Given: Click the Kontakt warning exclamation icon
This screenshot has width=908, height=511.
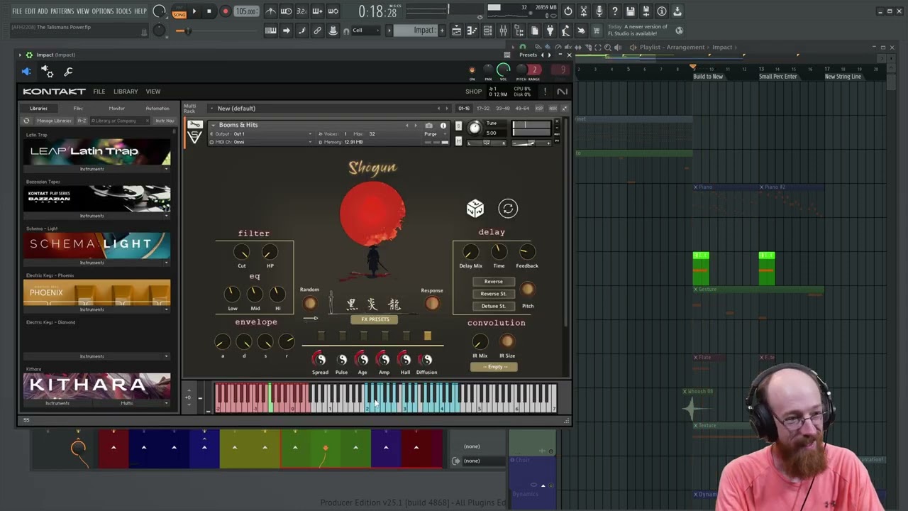Looking at the screenshot, I should (545, 91).
